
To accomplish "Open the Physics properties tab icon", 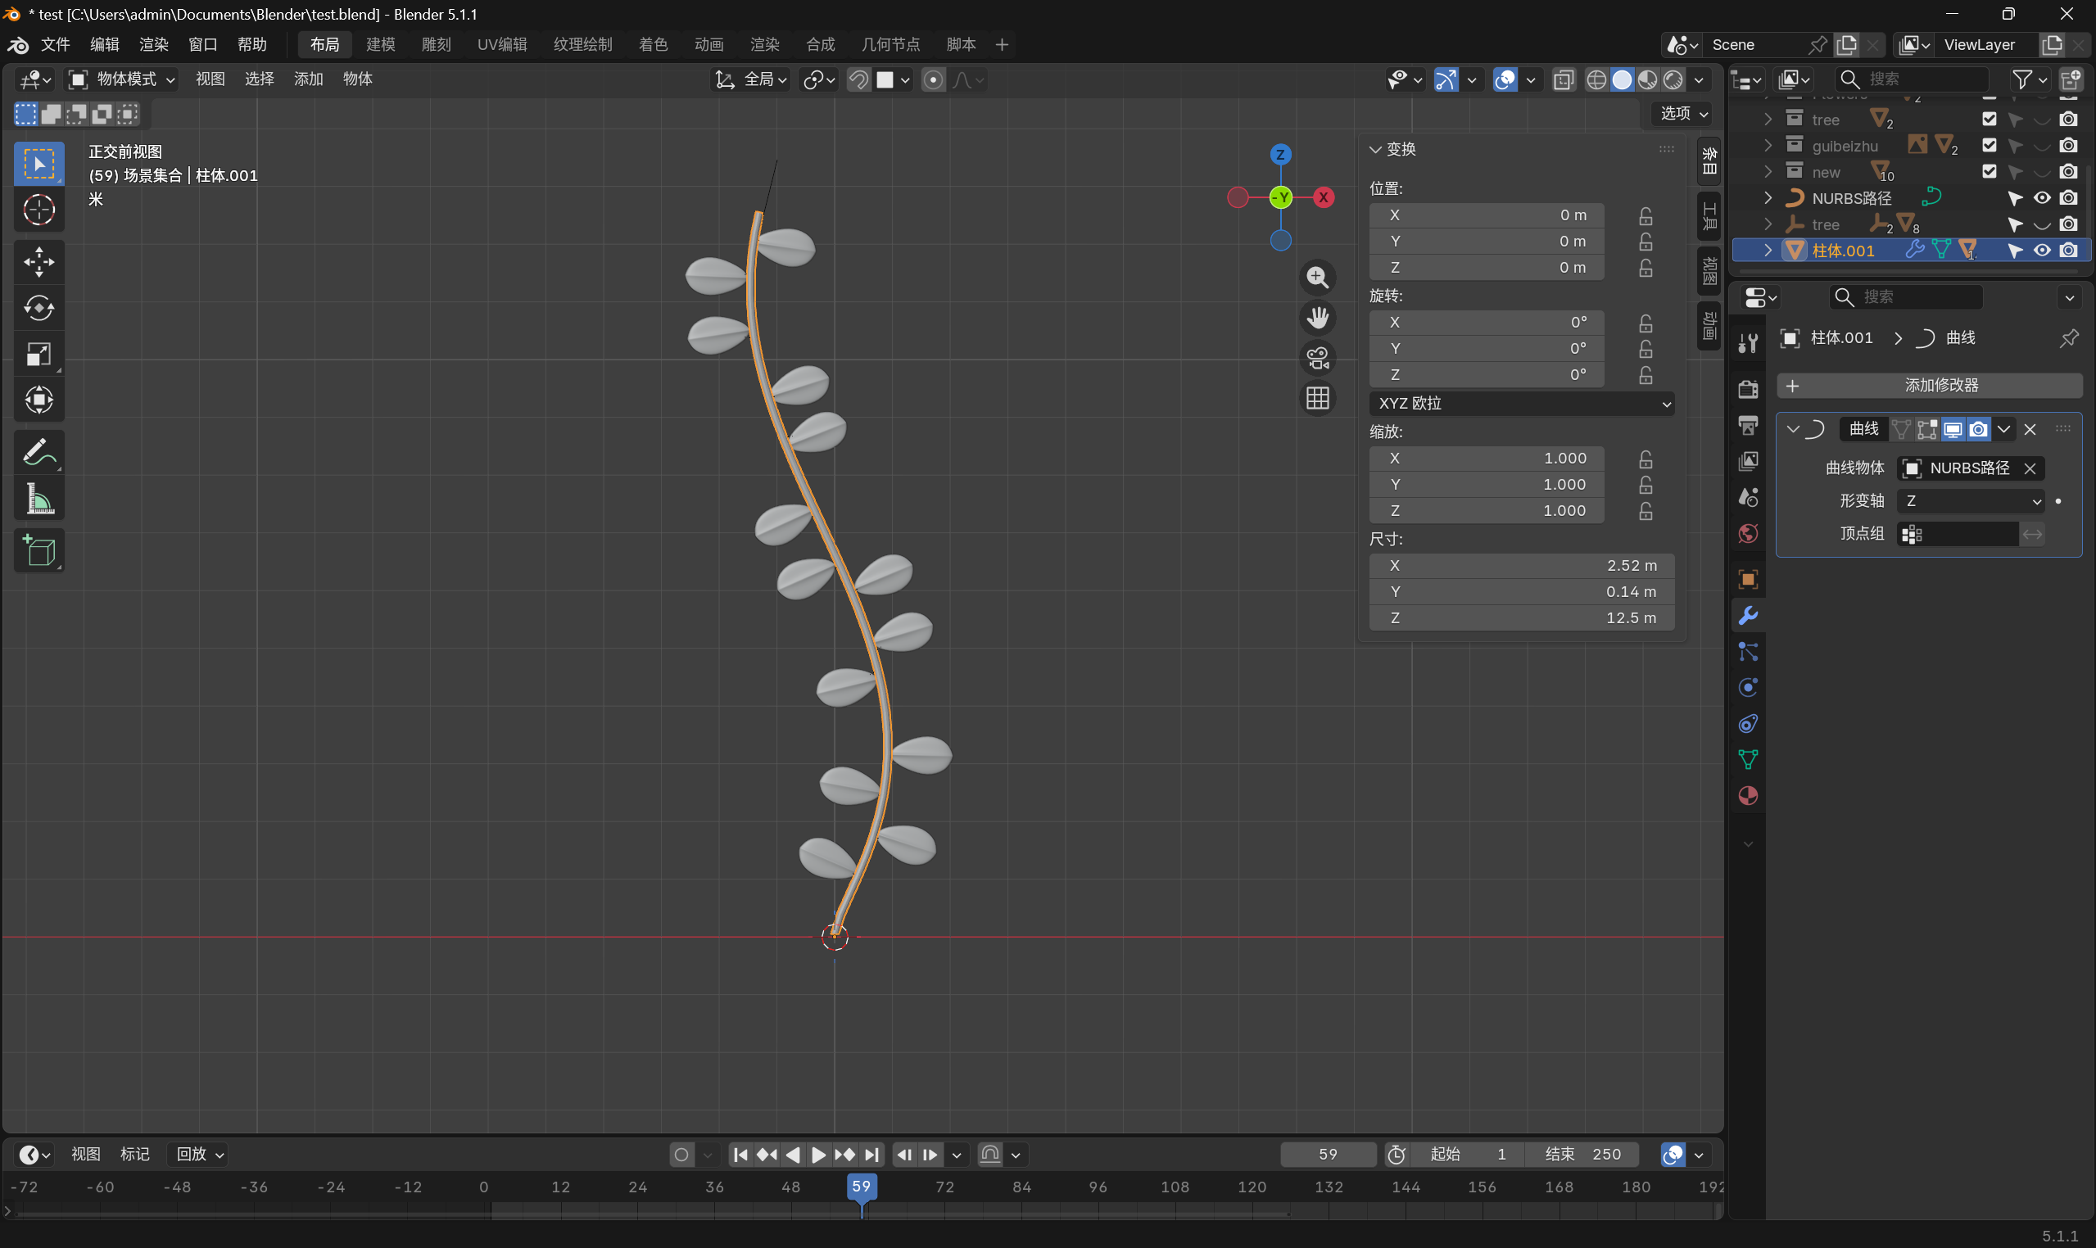I will (x=1748, y=688).
